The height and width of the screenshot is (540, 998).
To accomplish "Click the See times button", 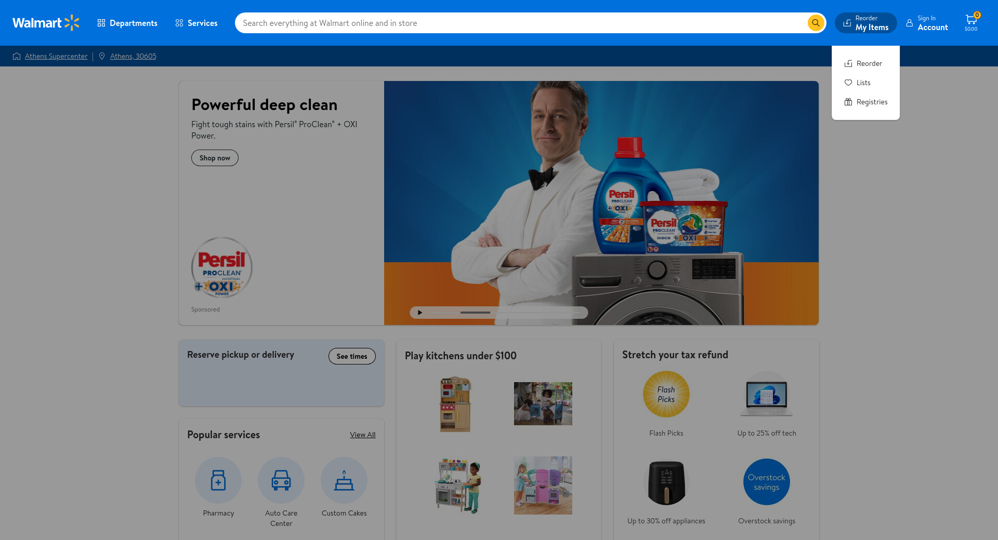I will (352, 356).
